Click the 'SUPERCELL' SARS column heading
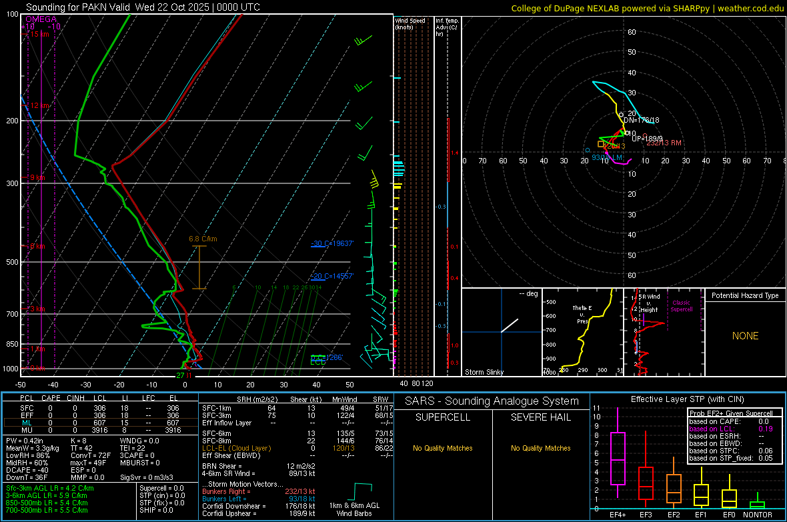The height and width of the screenshot is (522, 787). [x=443, y=417]
